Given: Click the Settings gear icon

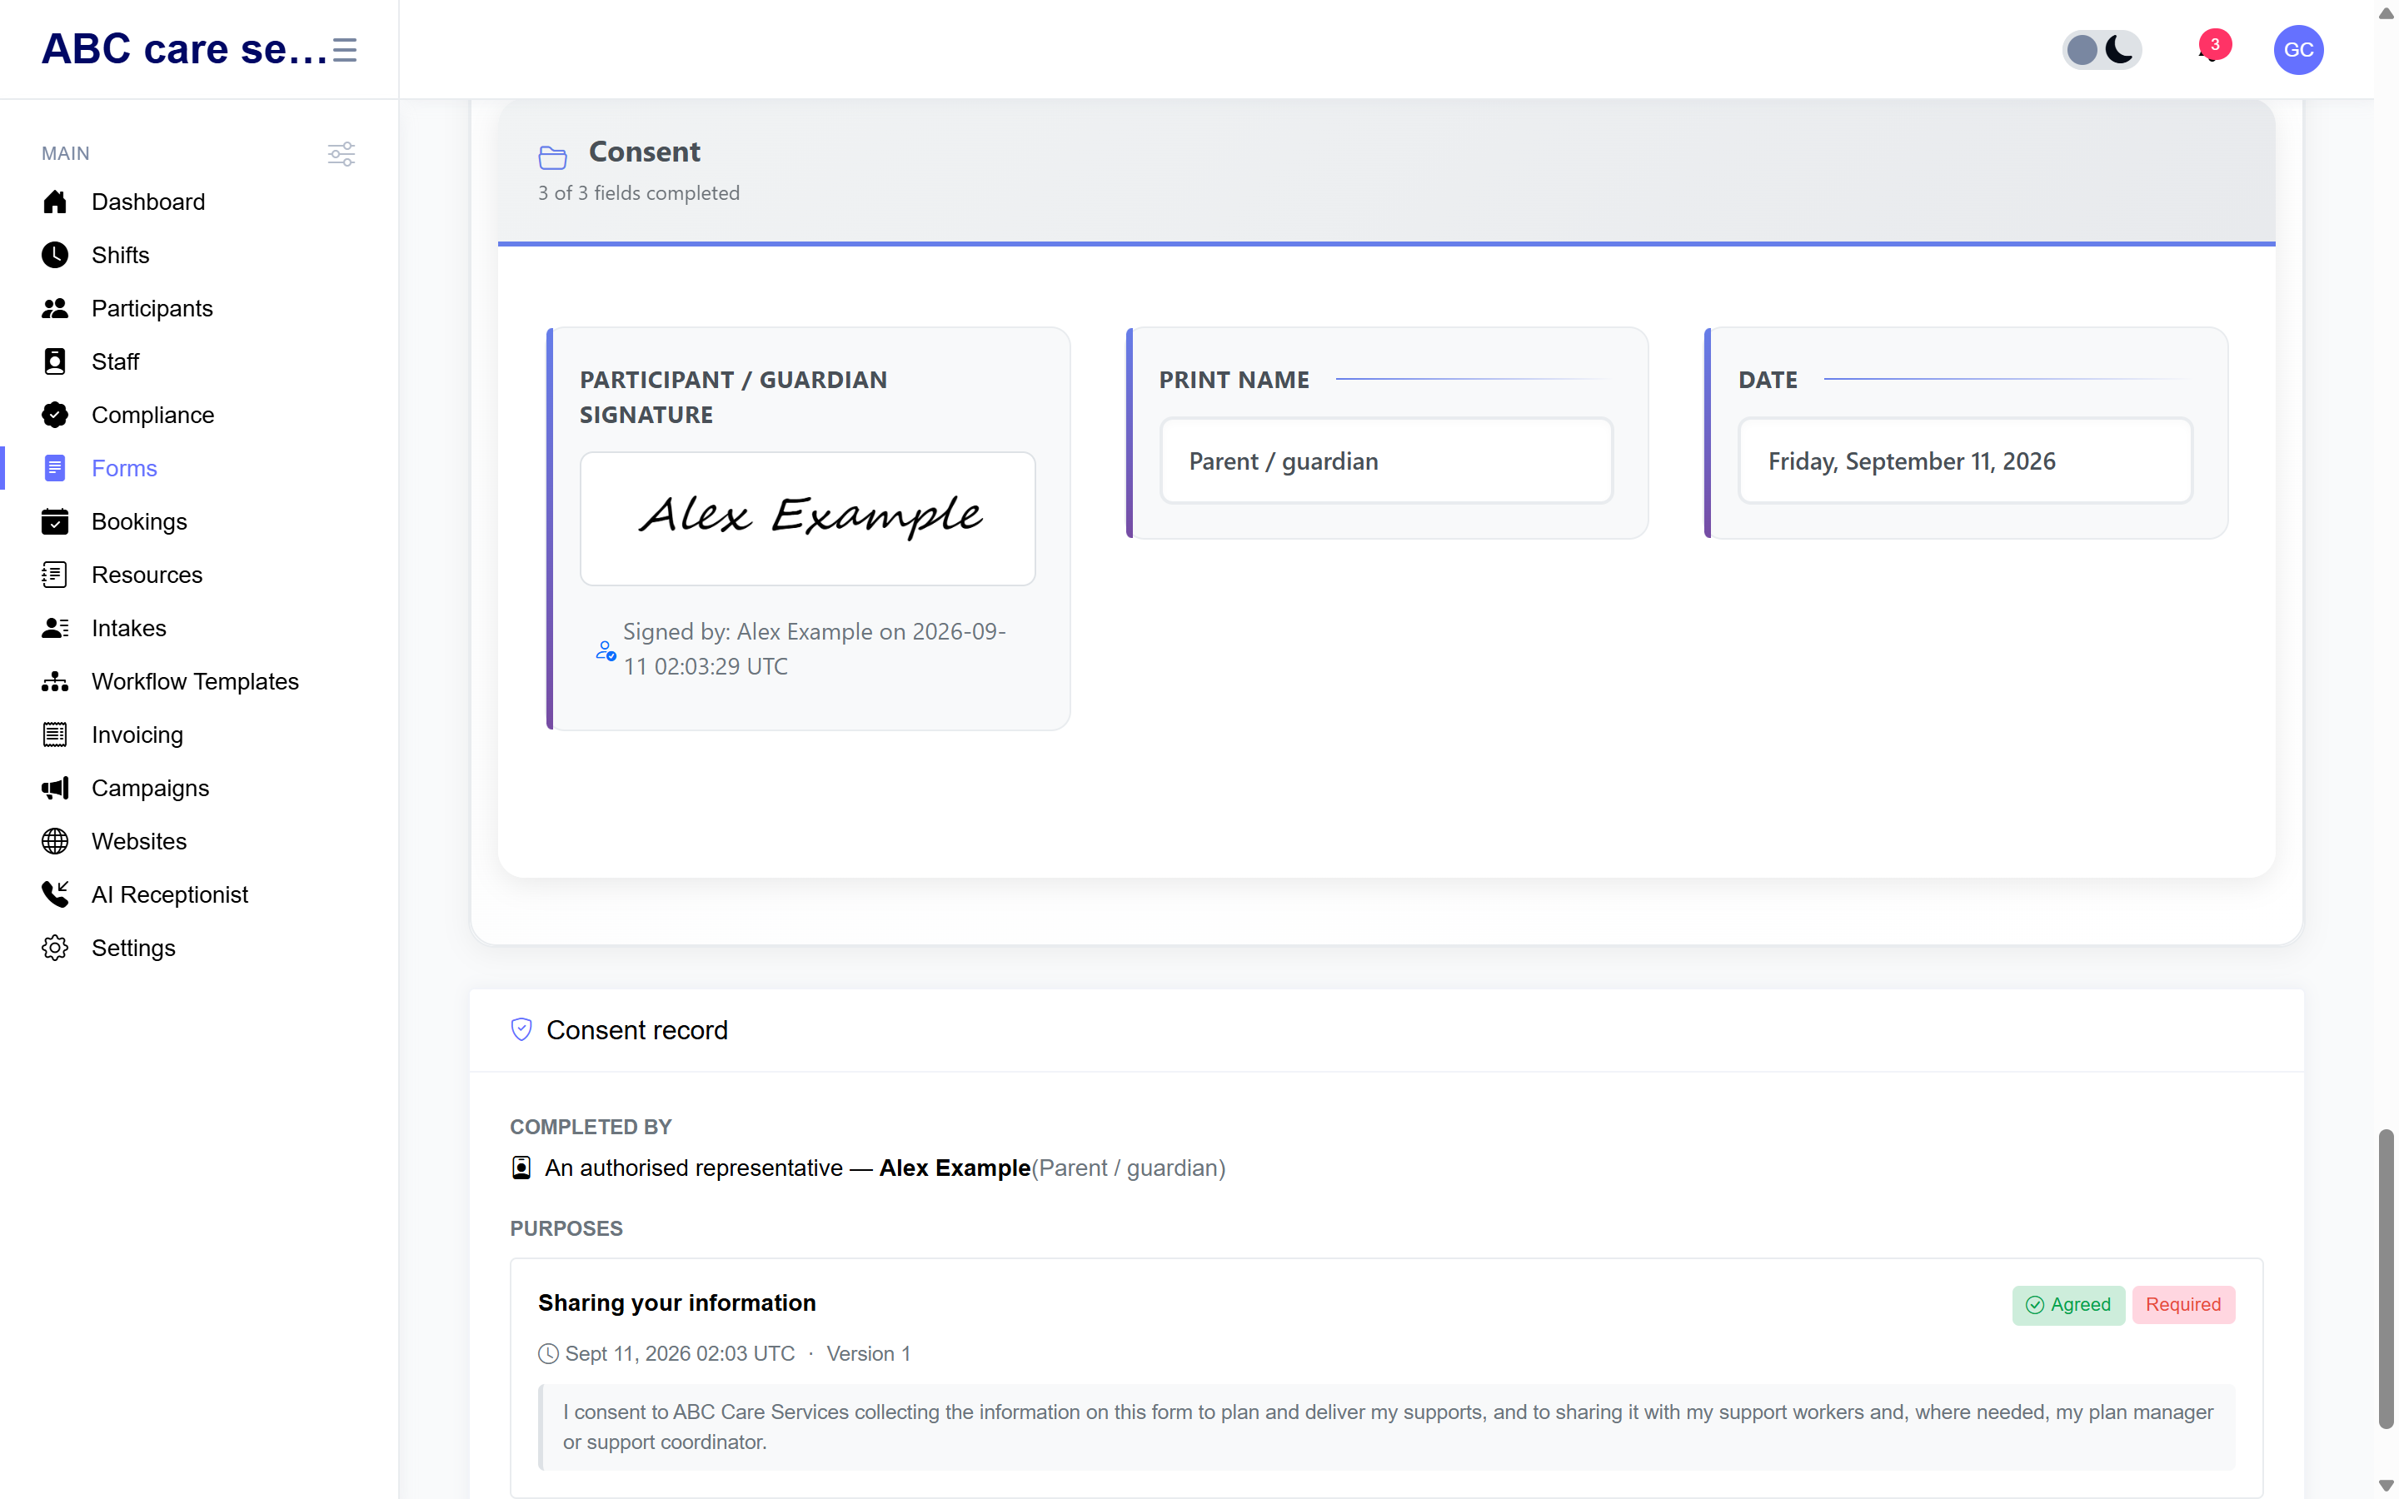Looking at the screenshot, I should point(54,948).
